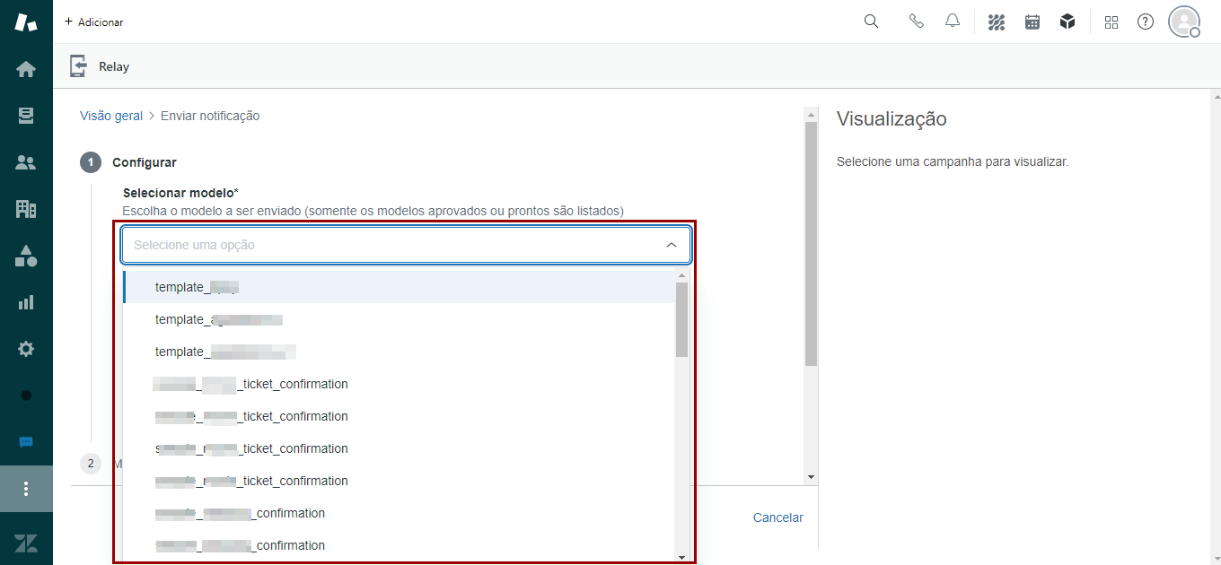Open the phone call icon
Image resolution: width=1221 pixels, height=565 pixels.
916,22
